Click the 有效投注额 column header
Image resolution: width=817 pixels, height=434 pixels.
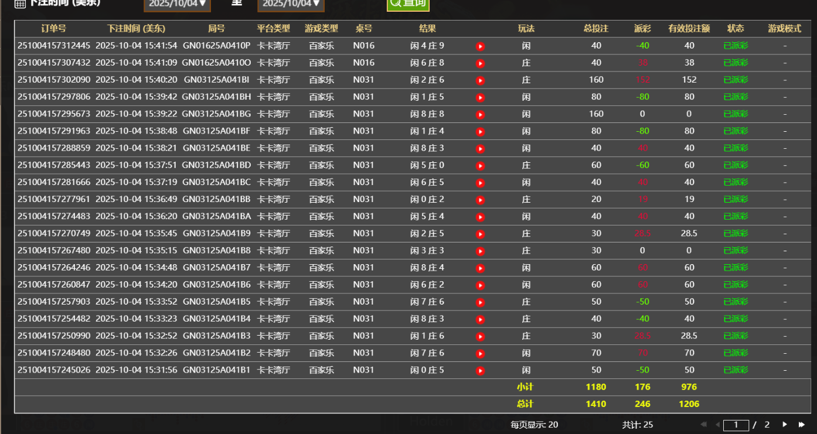(689, 29)
